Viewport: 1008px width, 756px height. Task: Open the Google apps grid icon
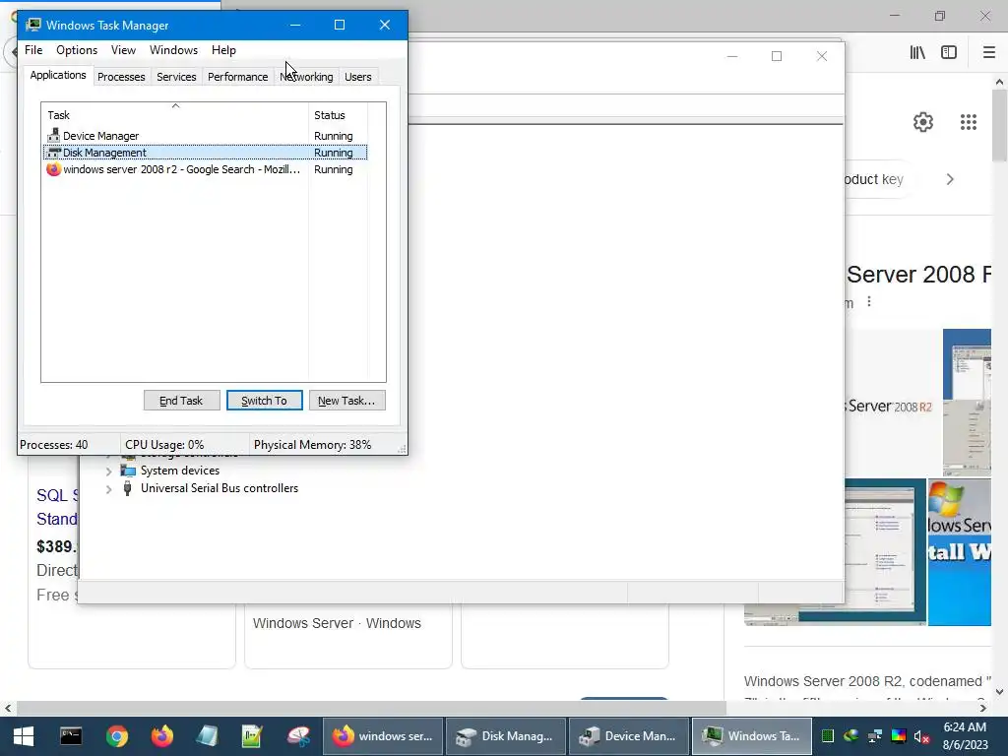969,122
